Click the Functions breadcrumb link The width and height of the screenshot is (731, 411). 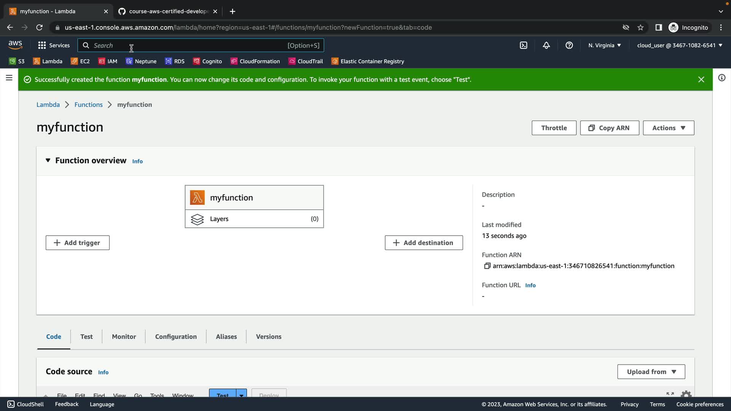pos(88,105)
